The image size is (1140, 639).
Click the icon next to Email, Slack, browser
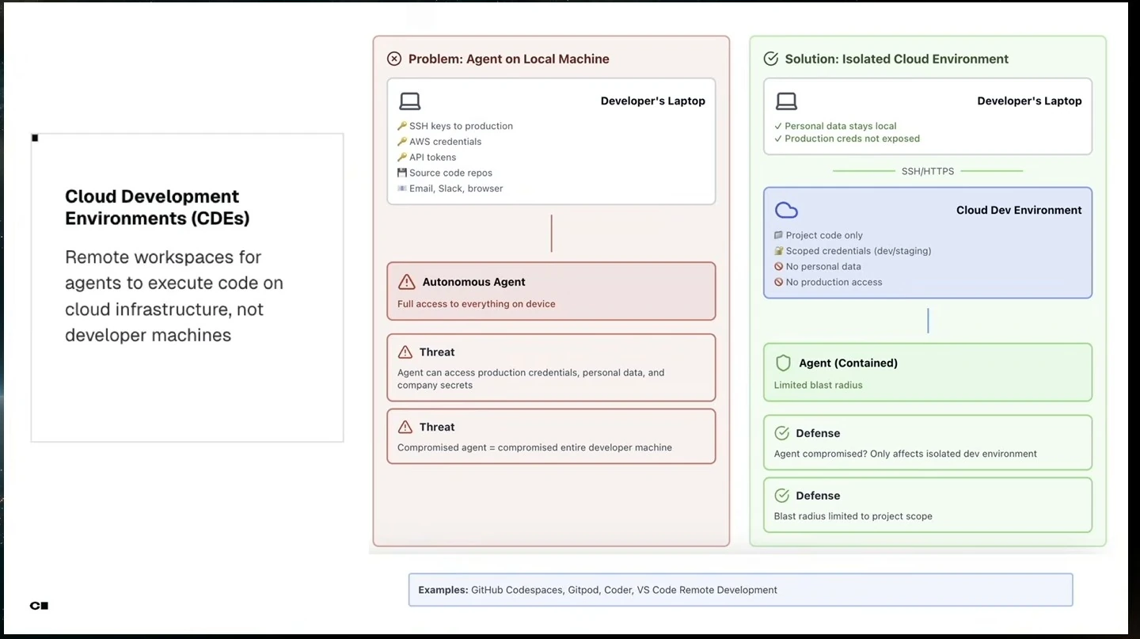click(x=402, y=188)
